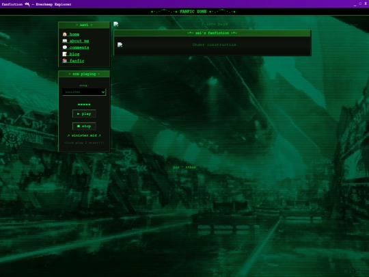Start the music with the play button
This screenshot has width=369, height=277.
click(x=84, y=114)
